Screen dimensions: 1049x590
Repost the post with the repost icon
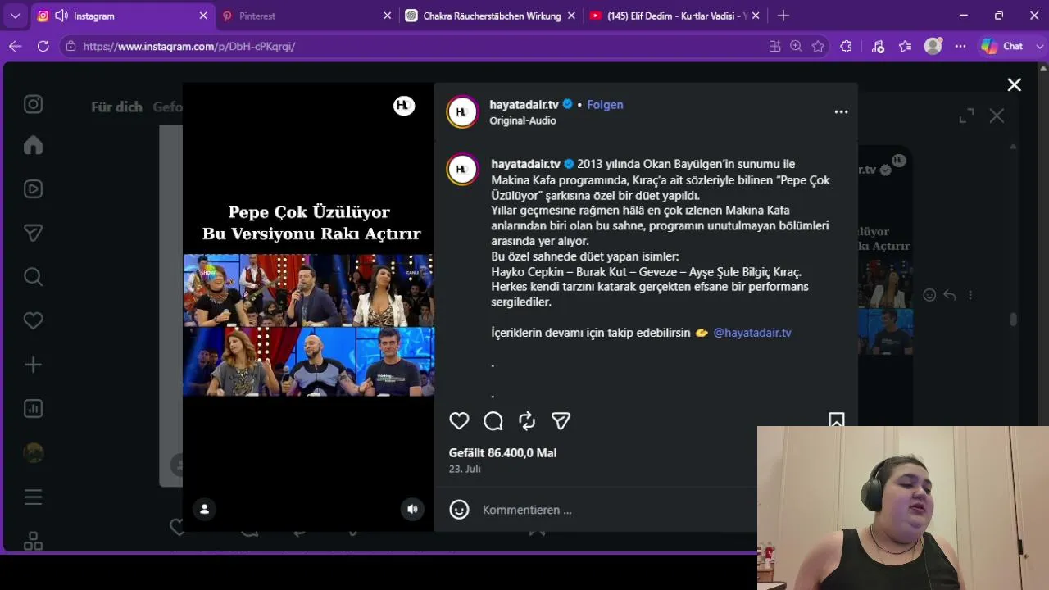point(527,421)
